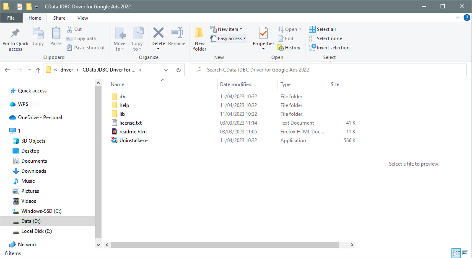
Task: Expand the Properties dropdown arrow
Action: coord(263,49)
